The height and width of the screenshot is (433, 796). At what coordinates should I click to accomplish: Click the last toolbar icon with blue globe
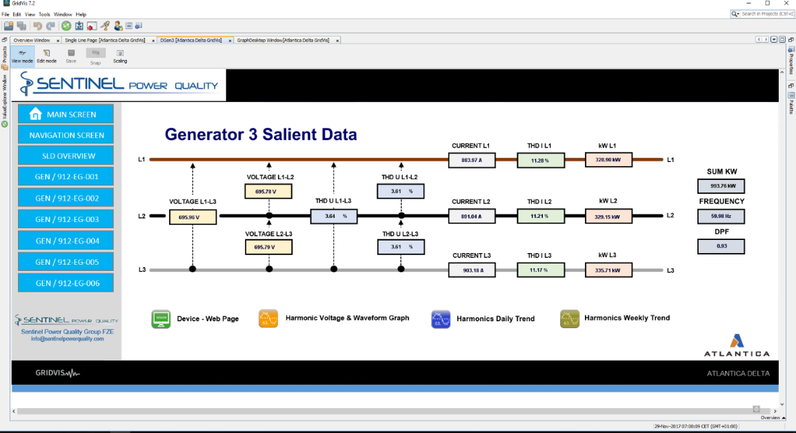[139, 26]
